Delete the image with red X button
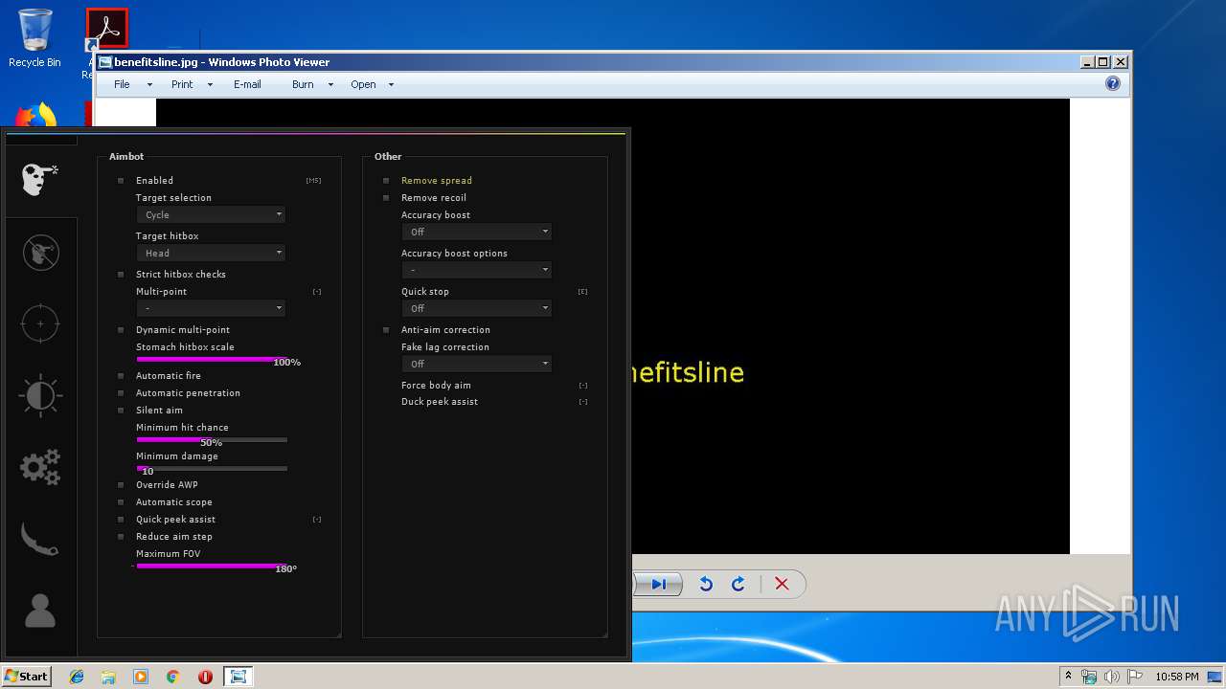 point(782,584)
